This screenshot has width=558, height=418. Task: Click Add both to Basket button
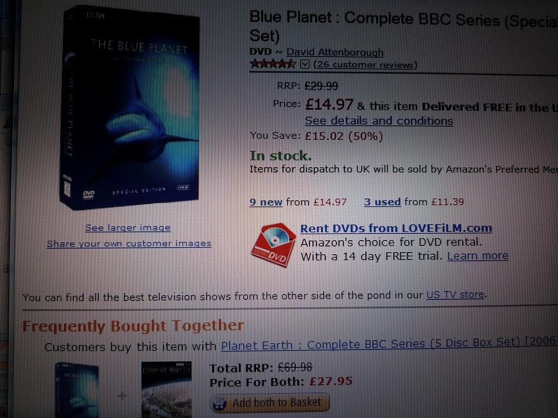click(x=270, y=403)
